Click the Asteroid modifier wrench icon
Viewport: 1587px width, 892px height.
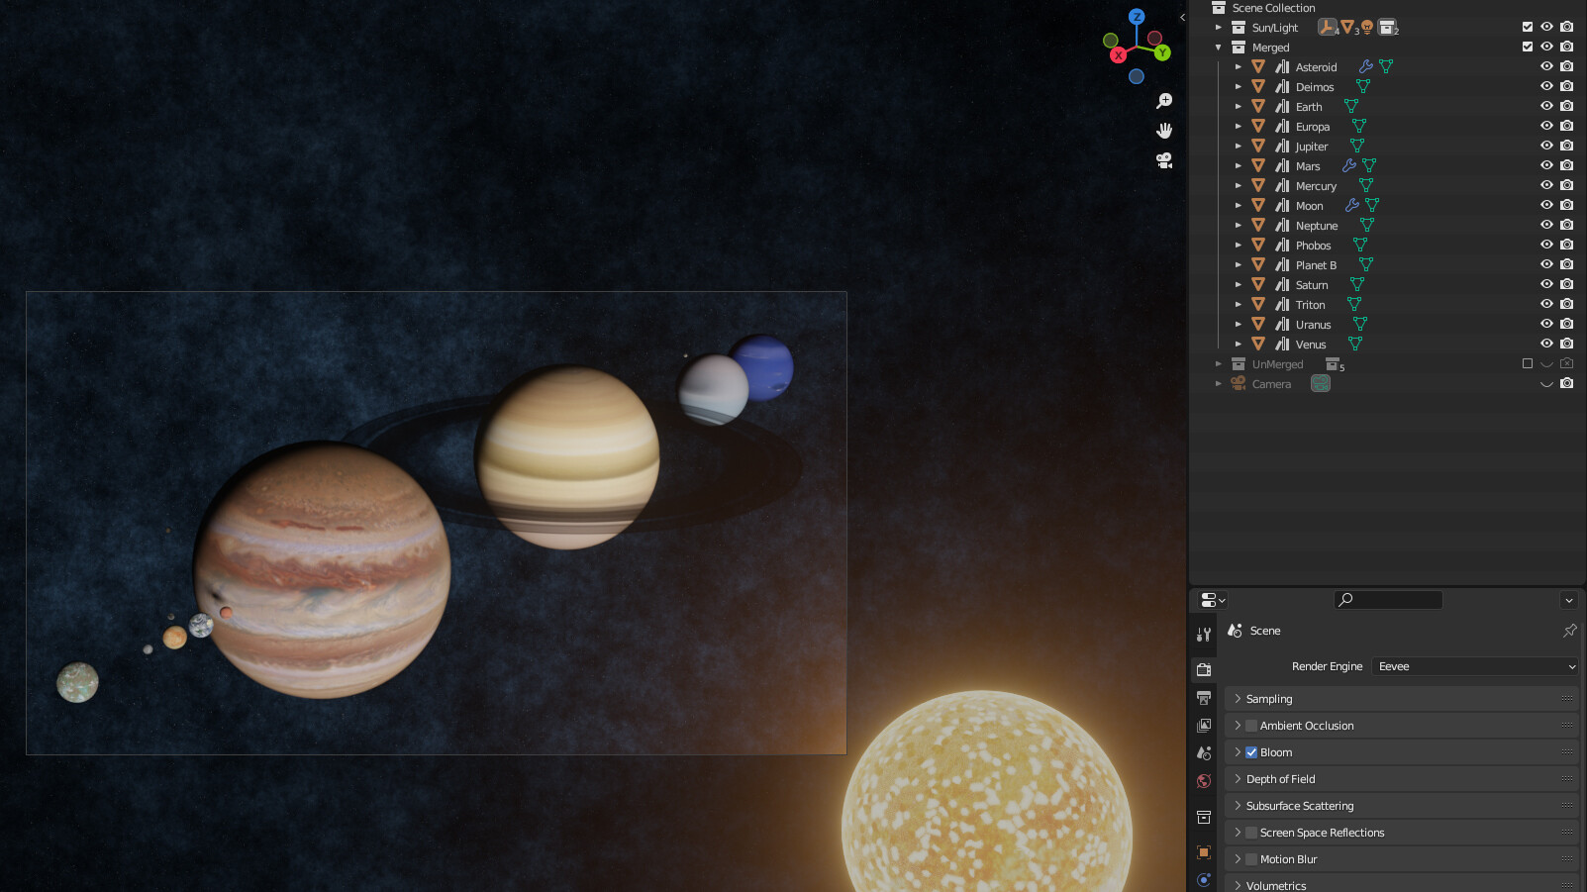click(x=1365, y=66)
